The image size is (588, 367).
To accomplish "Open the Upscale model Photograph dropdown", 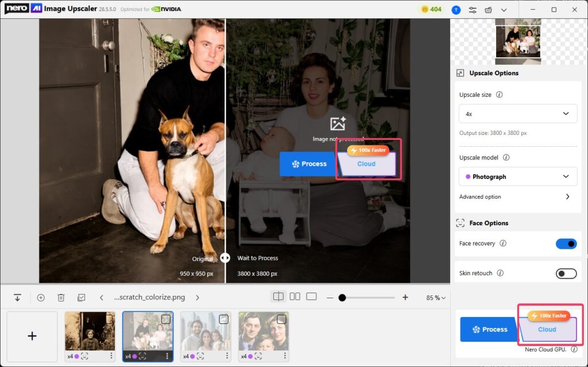I will tap(517, 177).
